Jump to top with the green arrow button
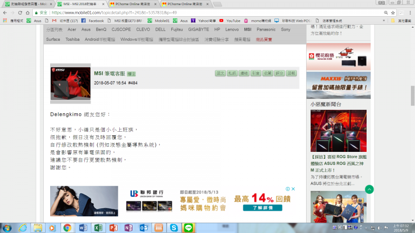 pyautogui.click(x=369, y=189)
